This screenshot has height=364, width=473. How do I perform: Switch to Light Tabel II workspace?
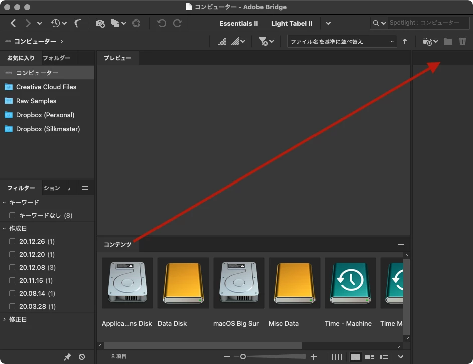(x=292, y=23)
